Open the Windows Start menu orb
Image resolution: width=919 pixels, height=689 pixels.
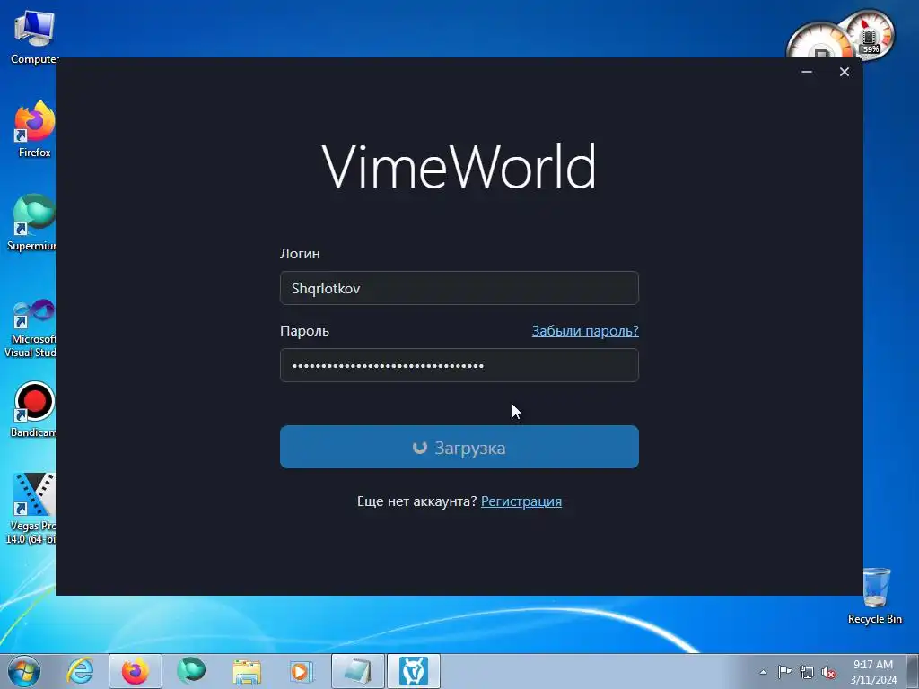24,671
